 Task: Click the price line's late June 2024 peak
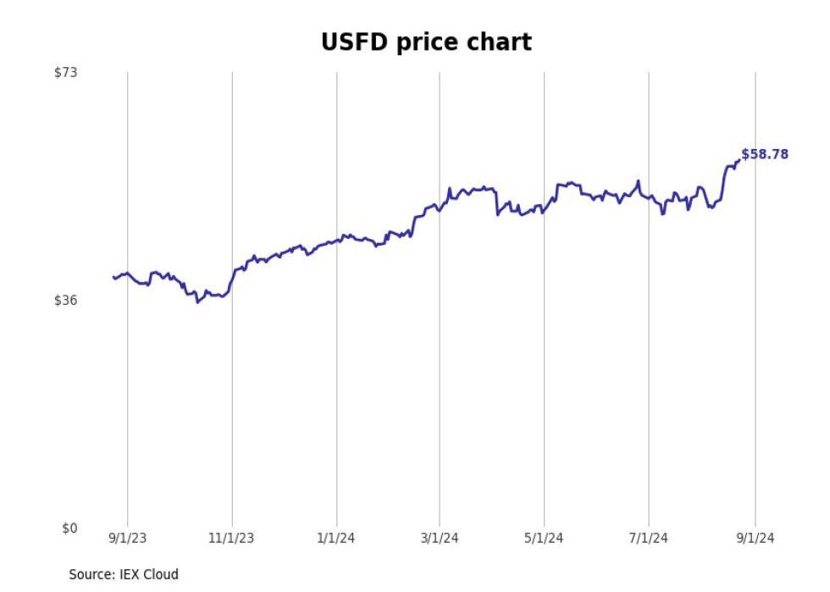point(639,181)
